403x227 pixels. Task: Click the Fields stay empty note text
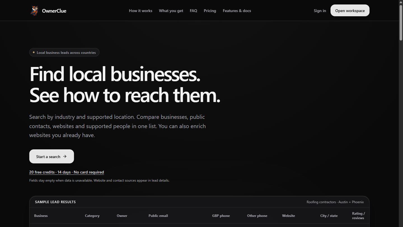point(99,180)
